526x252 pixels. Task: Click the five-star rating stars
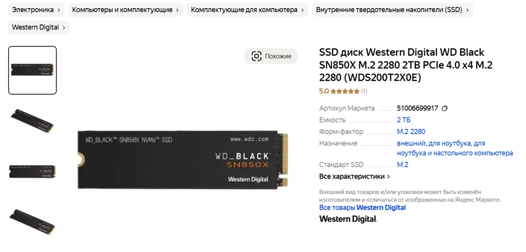(345, 91)
